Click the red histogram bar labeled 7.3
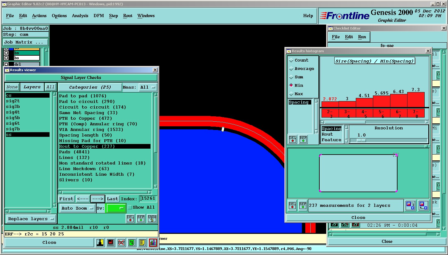 [x=416, y=100]
